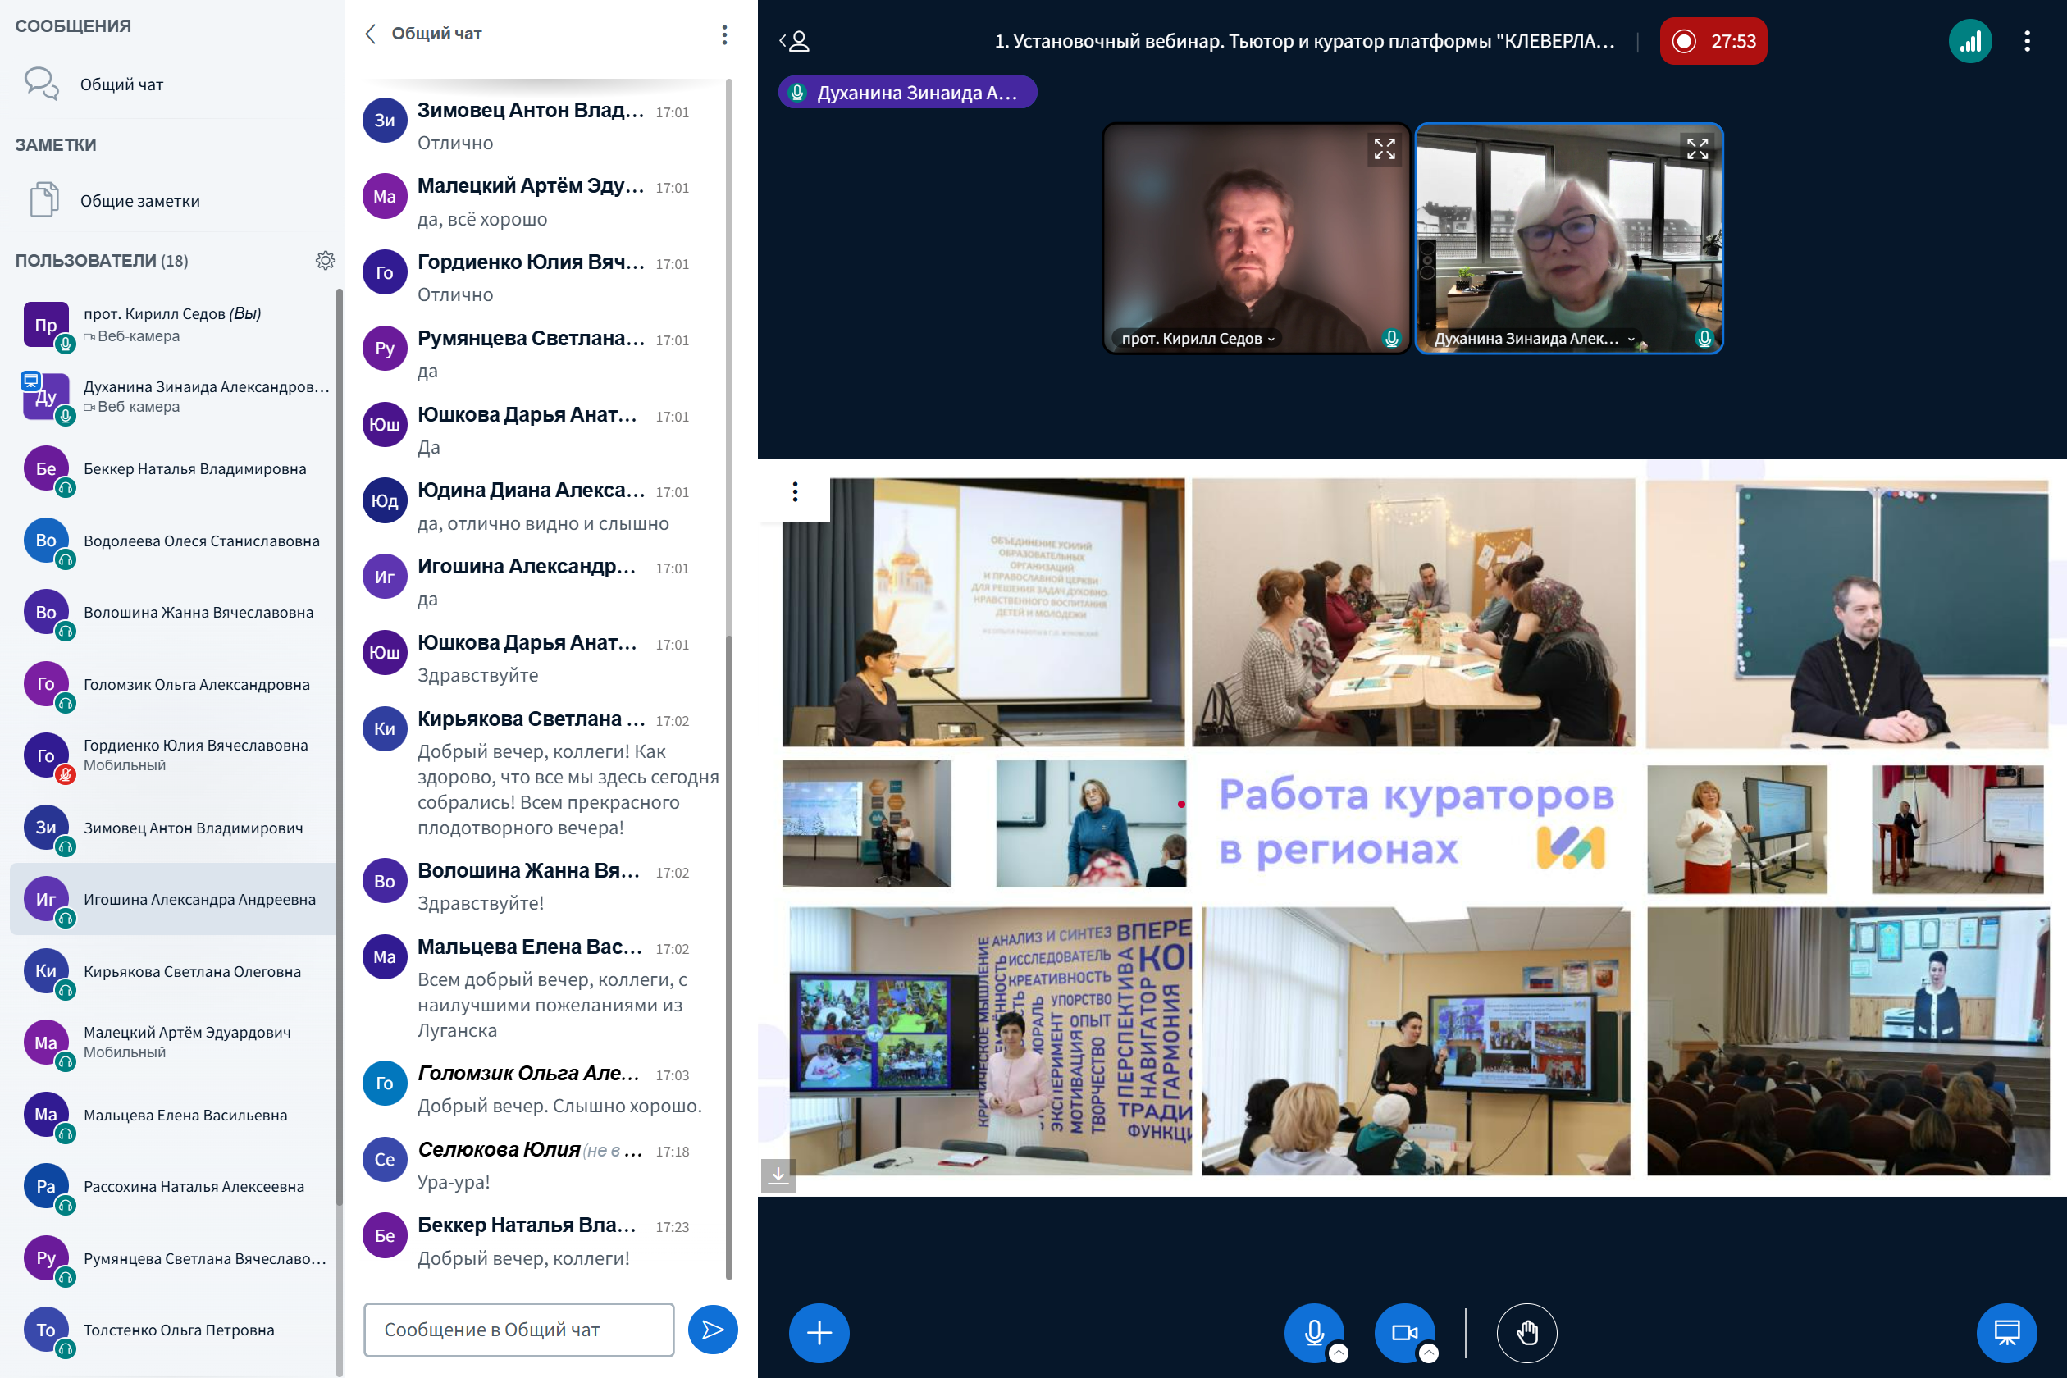The height and width of the screenshot is (1378, 2067).
Task: Open Духанина Зинаида webcam name dropdown
Action: (1534, 340)
